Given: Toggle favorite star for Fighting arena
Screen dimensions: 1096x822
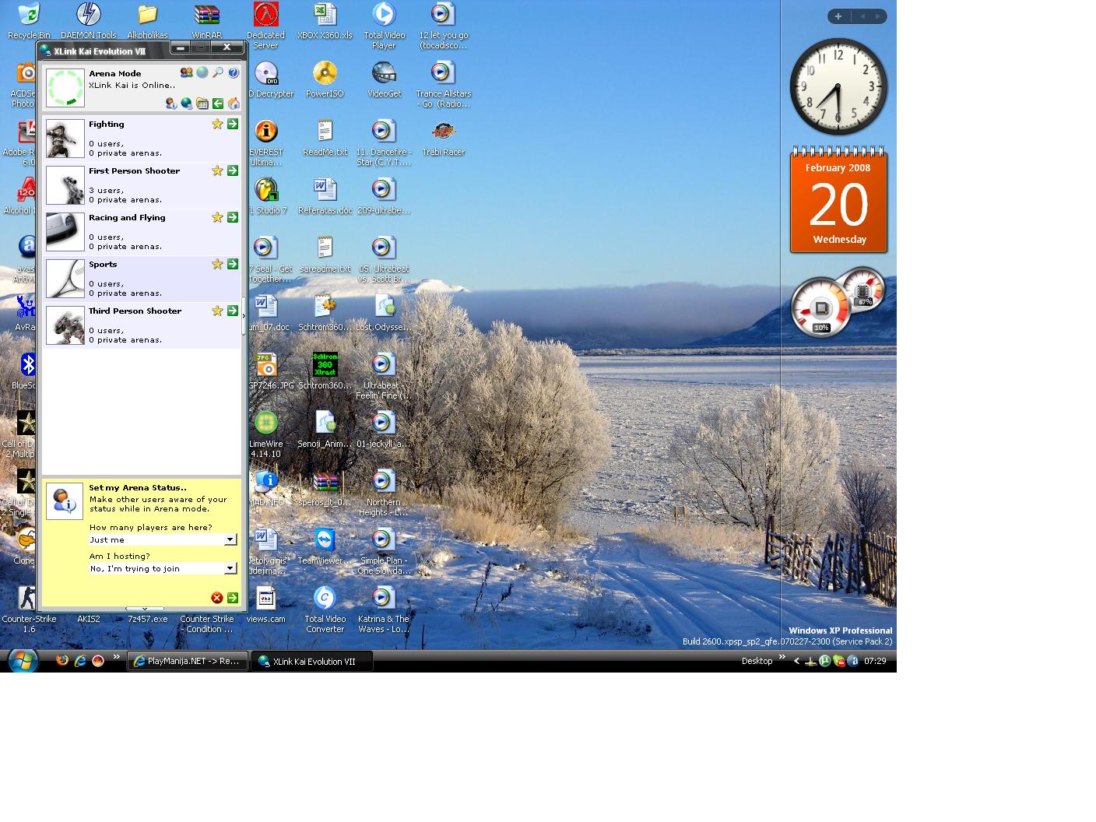Looking at the screenshot, I should 217,124.
